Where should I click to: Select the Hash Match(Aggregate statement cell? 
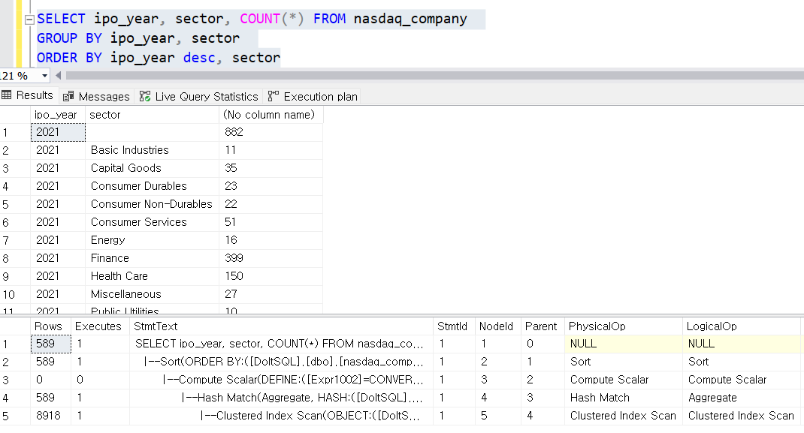point(281,398)
